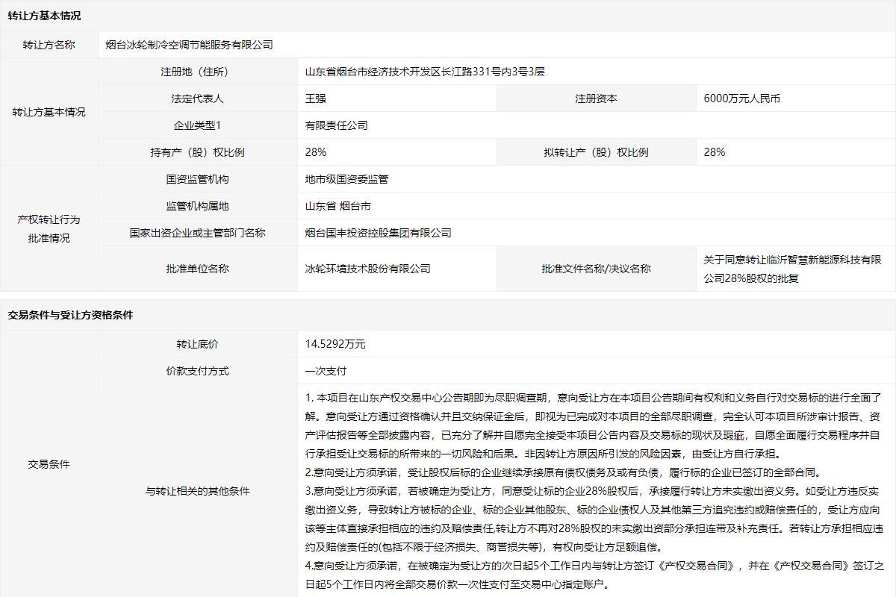Select the value 冰轮环境技术股份有限公司
Viewport: 896px width, 597px height.
pyautogui.click(x=368, y=269)
